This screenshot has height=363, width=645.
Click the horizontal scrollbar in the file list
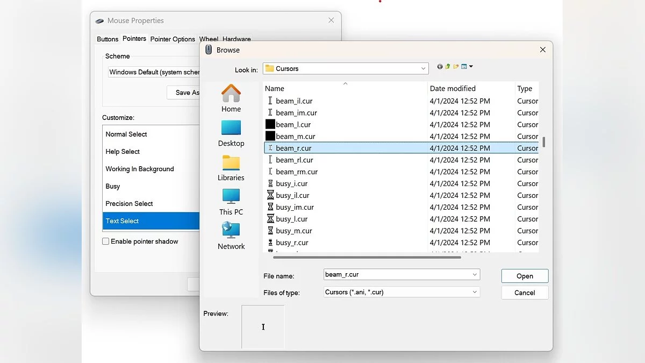(367, 257)
